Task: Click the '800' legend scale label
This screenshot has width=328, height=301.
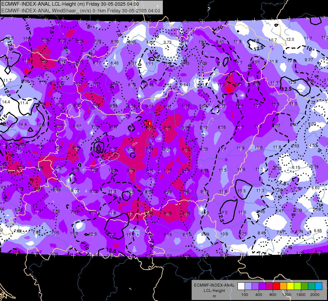Action: (273, 295)
